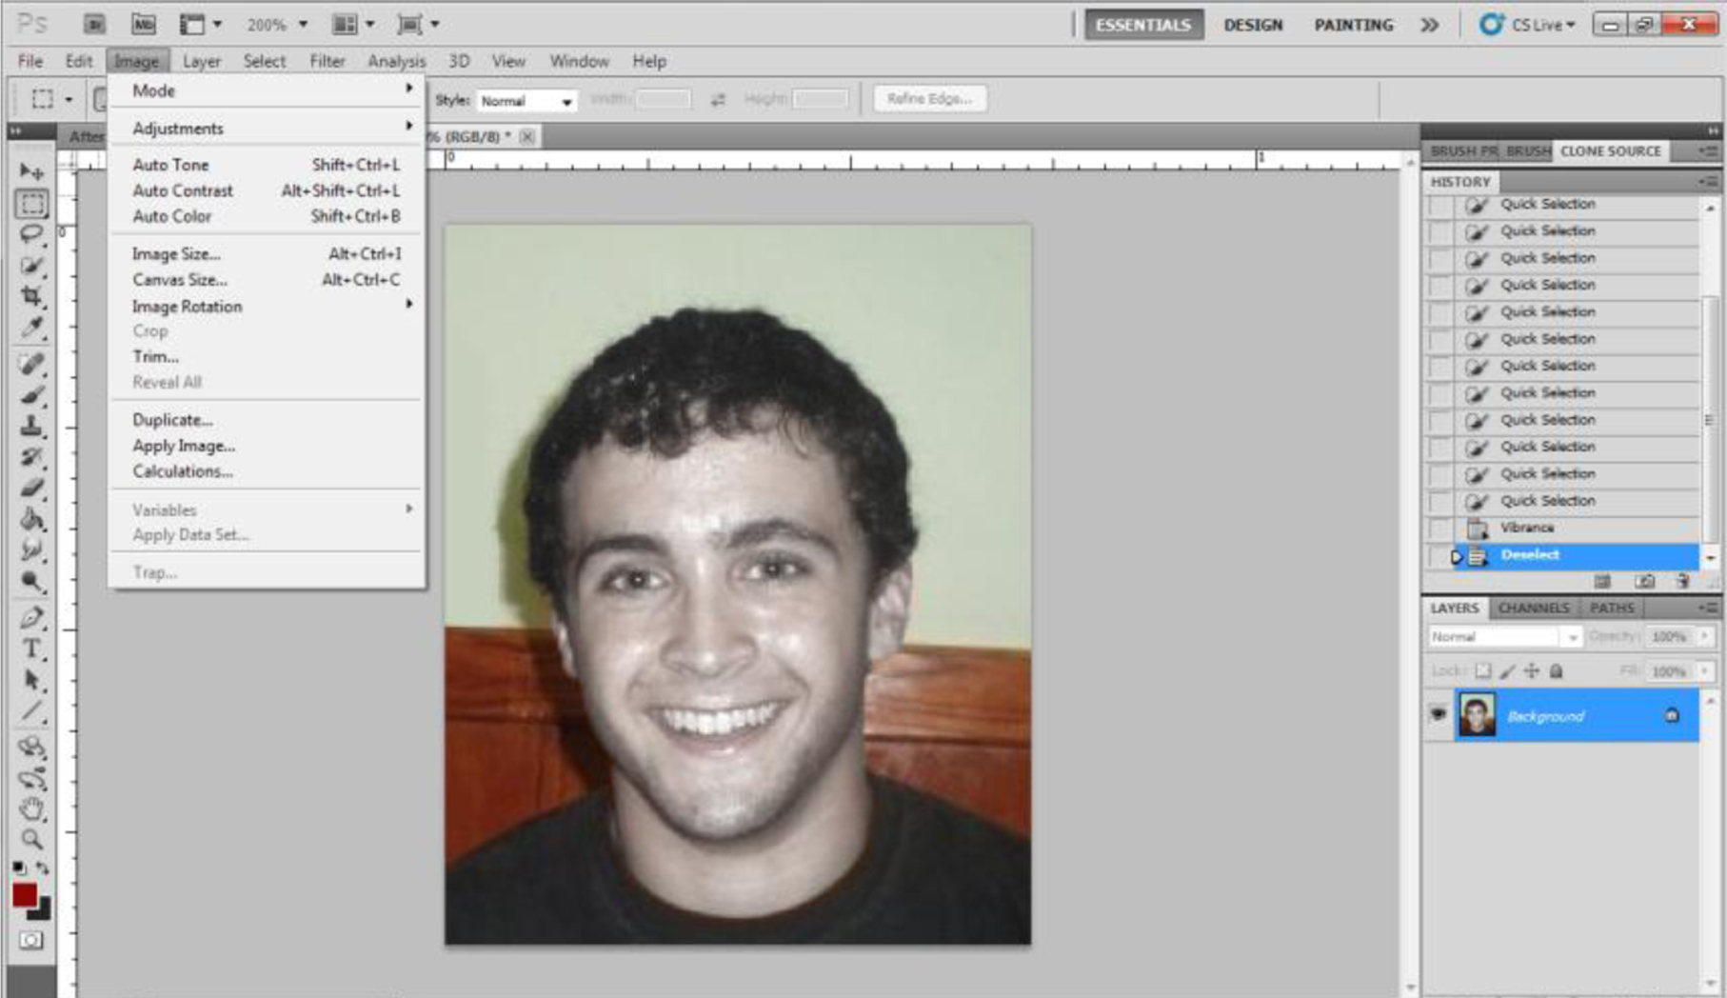Create new document from current history state
The width and height of the screenshot is (1727, 998).
click(x=1603, y=581)
